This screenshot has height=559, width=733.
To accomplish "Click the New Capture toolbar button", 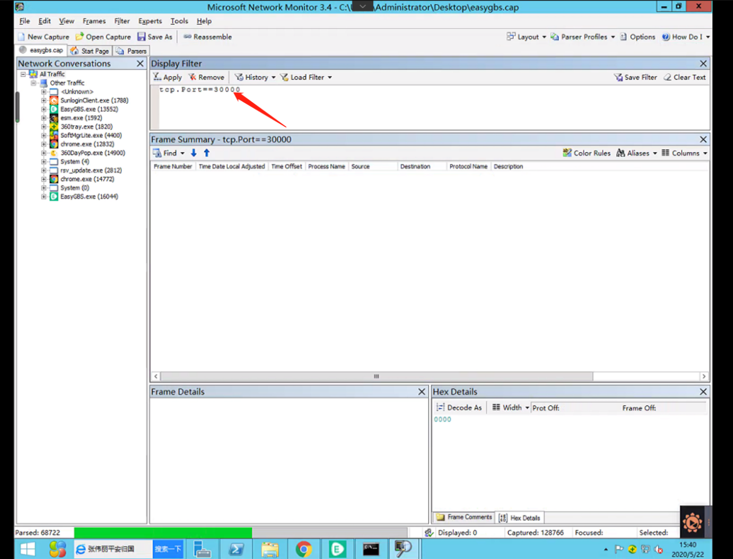I will [x=43, y=37].
